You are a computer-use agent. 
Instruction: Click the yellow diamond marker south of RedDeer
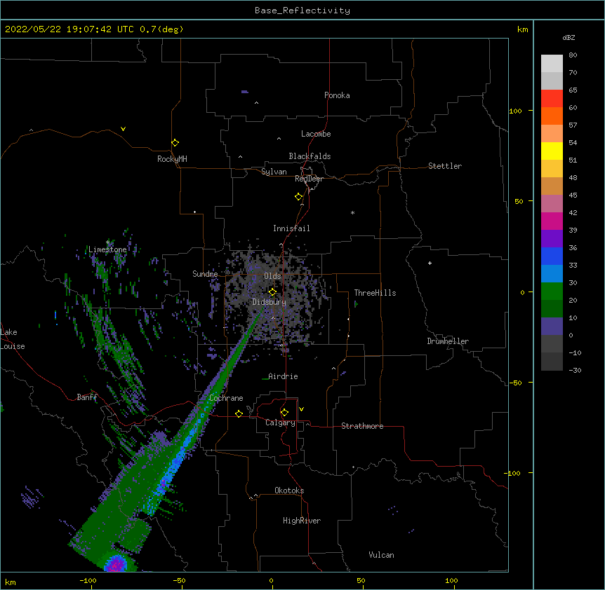coord(299,197)
